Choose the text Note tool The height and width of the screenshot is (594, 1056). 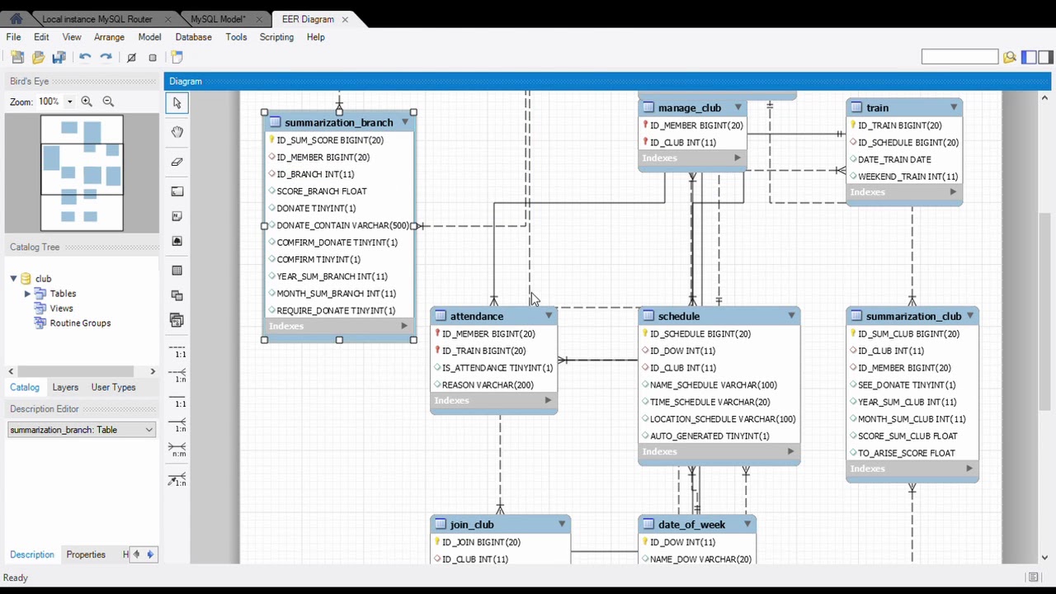[177, 216]
